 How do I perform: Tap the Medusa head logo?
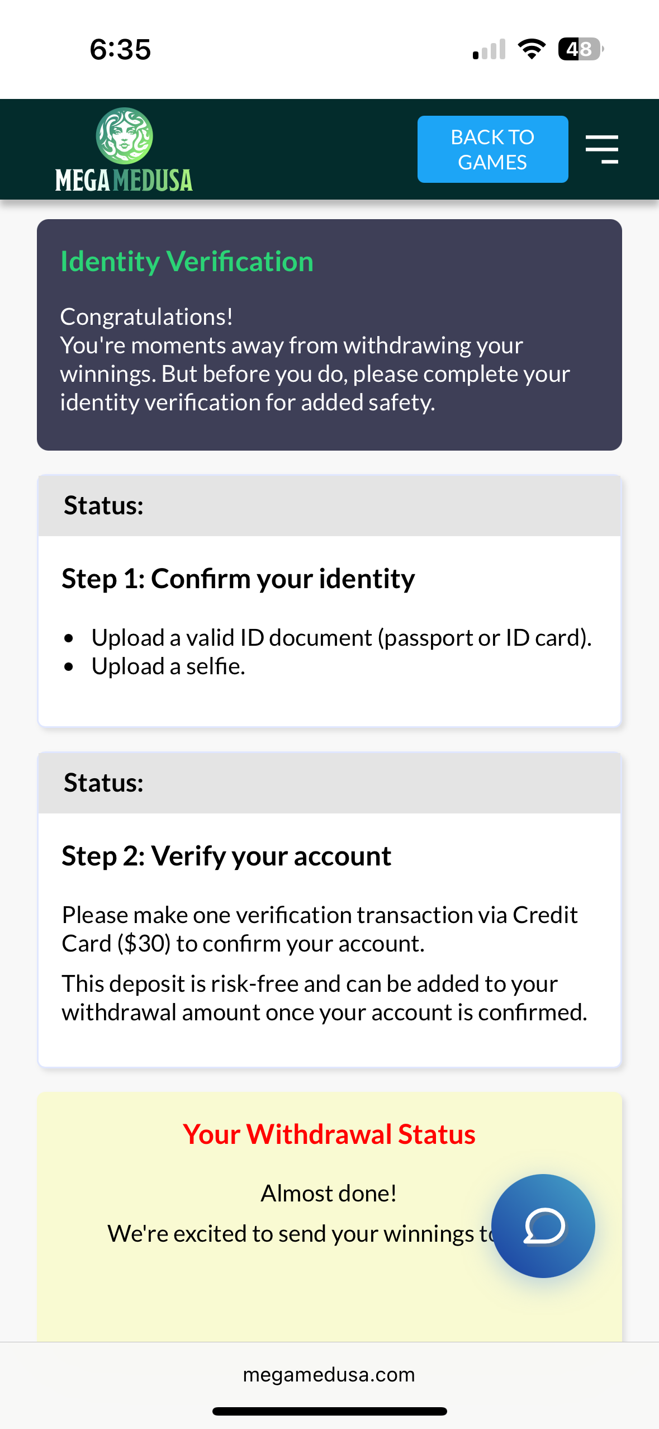(x=124, y=135)
